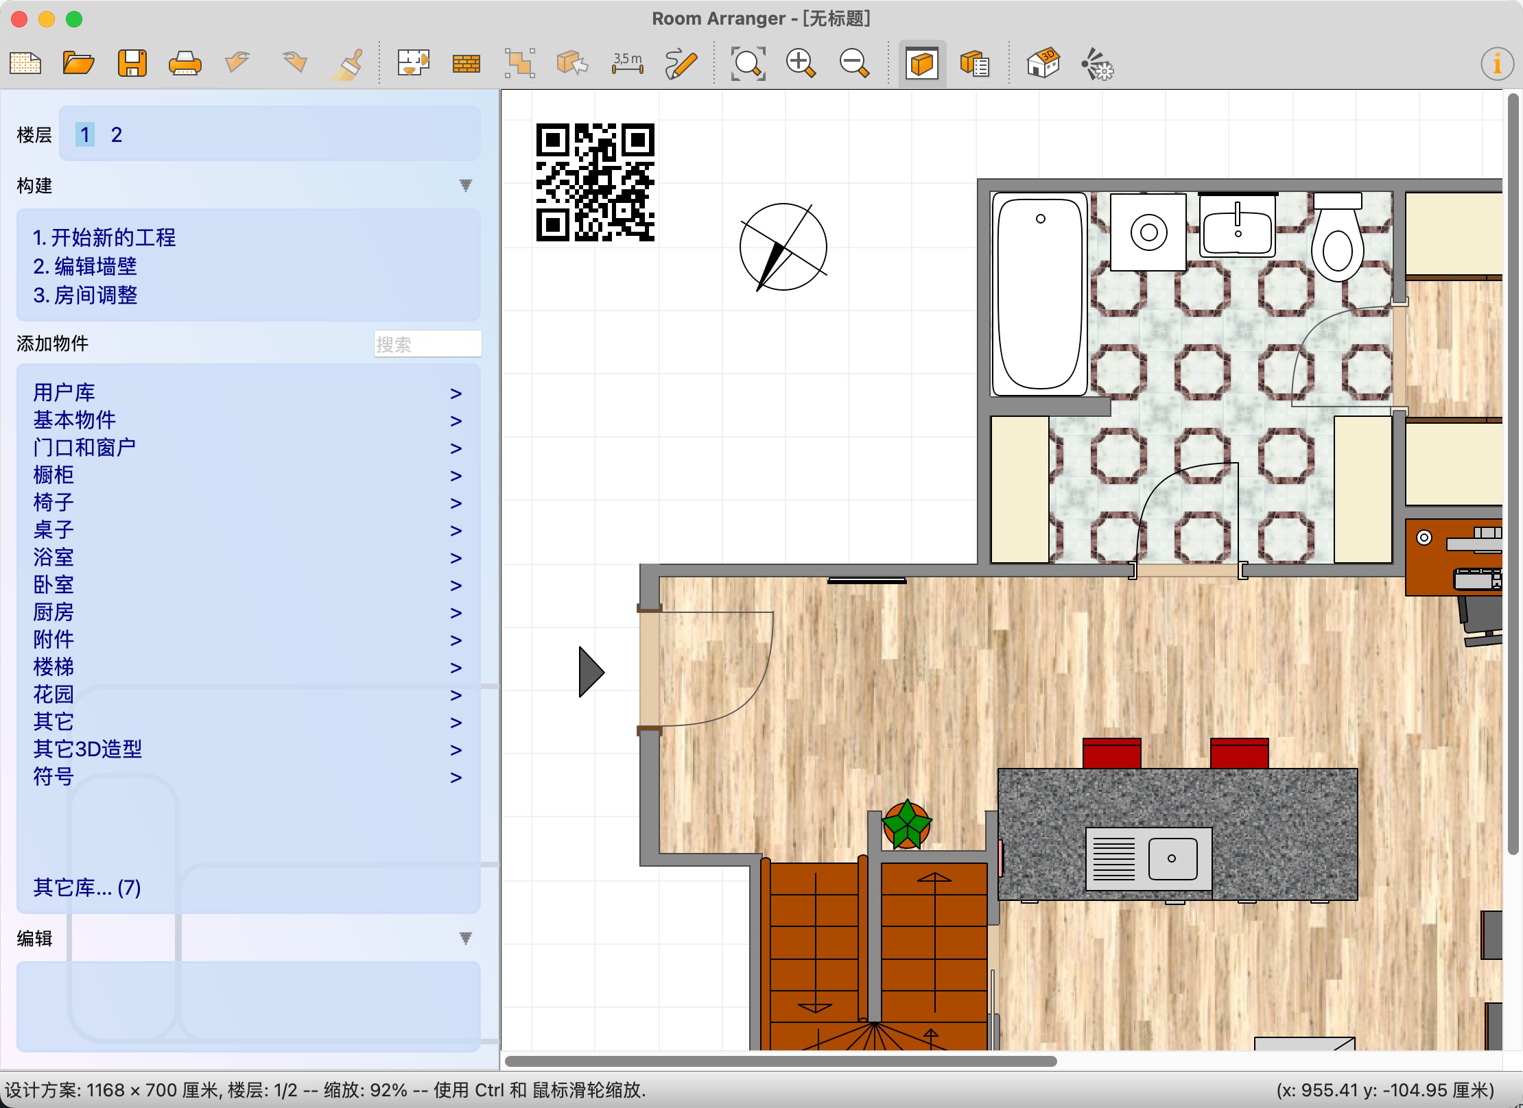
Task: Click the resize objects icon
Action: coord(520,64)
